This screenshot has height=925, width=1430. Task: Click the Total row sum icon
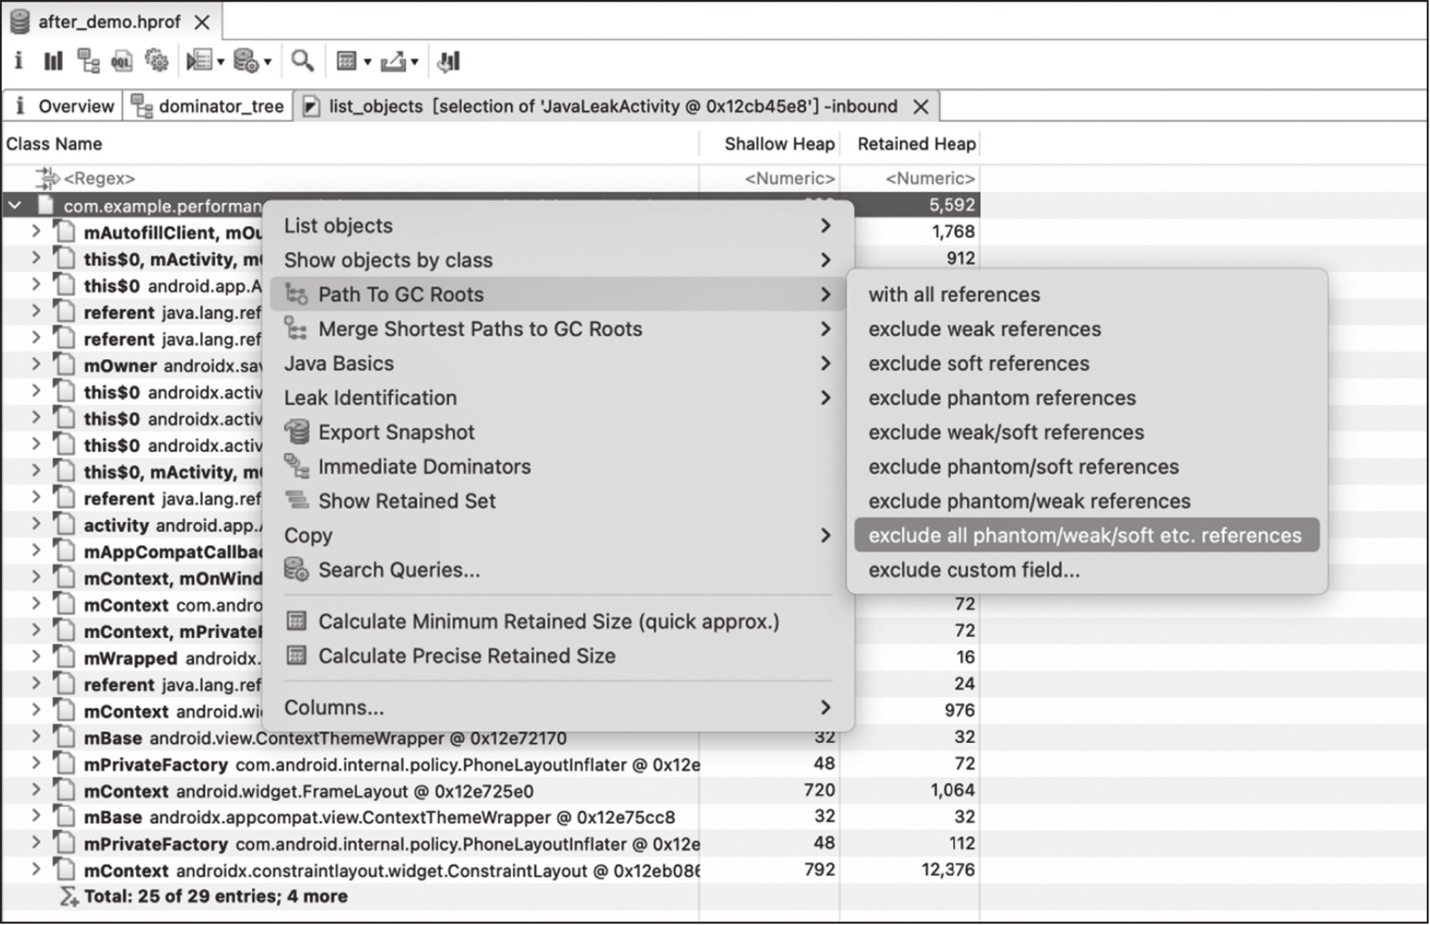[x=69, y=896]
